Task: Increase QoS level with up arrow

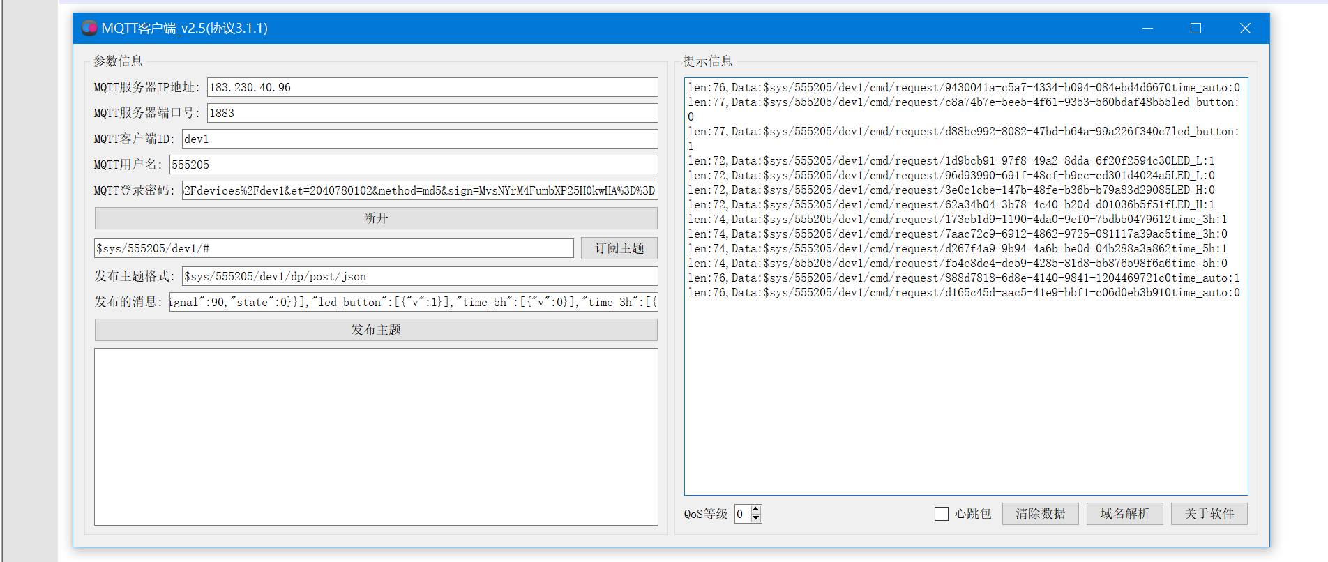Action: point(756,510)
